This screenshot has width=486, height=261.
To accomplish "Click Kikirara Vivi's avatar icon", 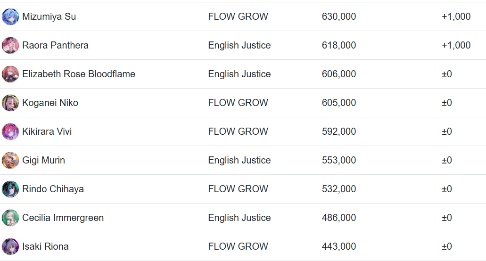I will [10, 131].
